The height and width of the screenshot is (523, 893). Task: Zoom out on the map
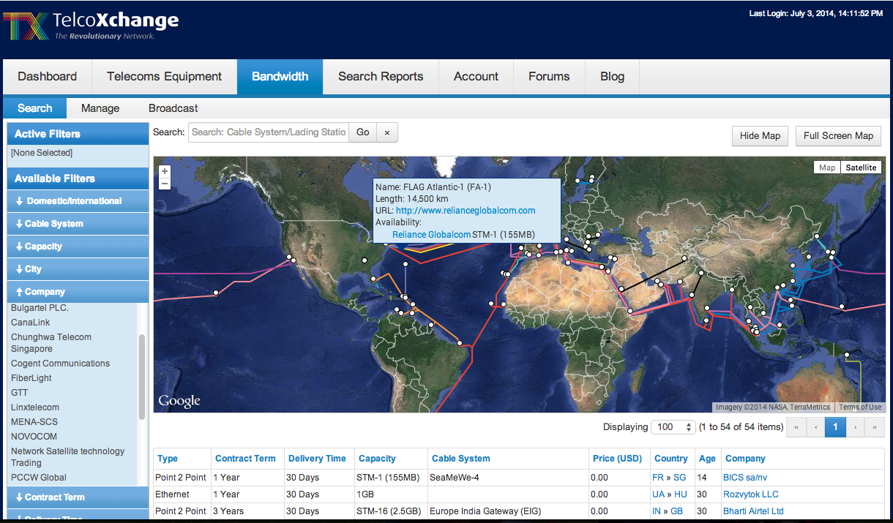pyautogui.click(x=165, y=184)
